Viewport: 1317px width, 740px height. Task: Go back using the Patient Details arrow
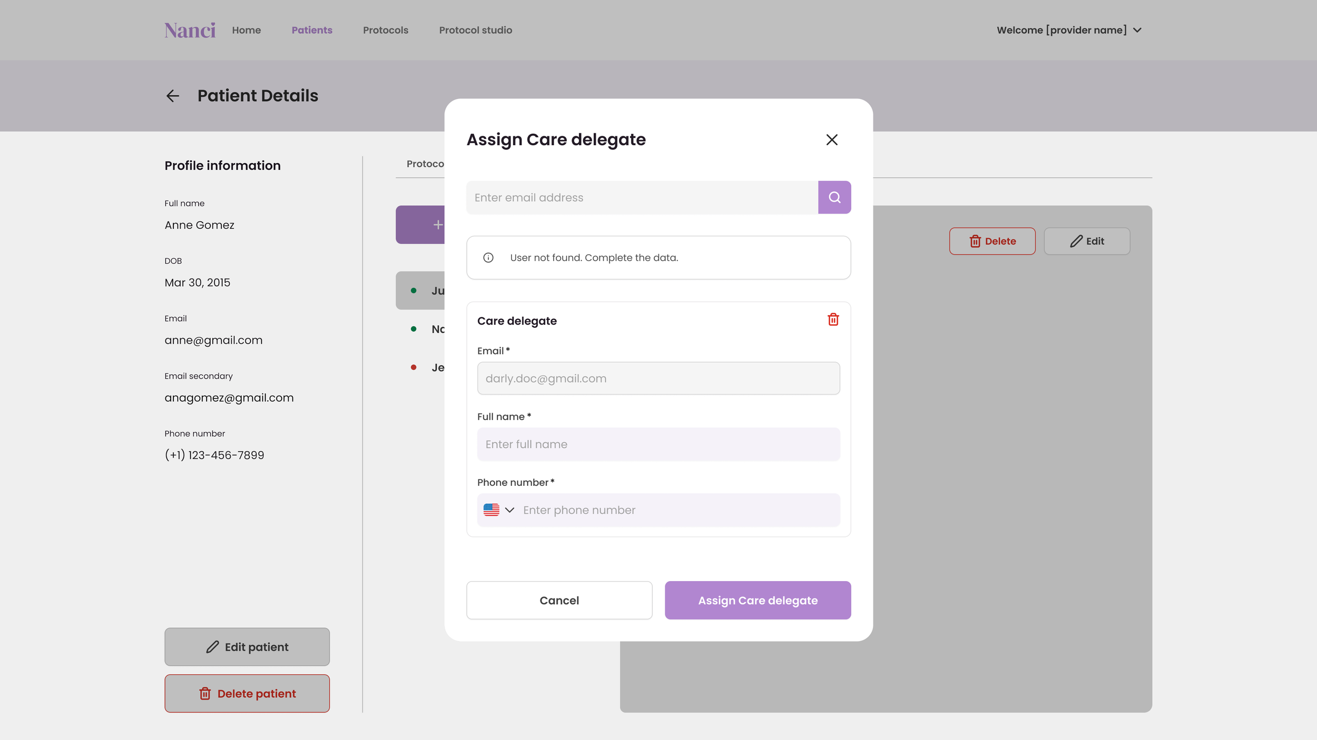pos(173,96)
